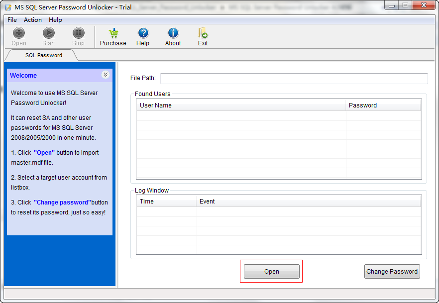Click the Open toolbar icon
Viewport: 439px width, 303px height.
19,33
